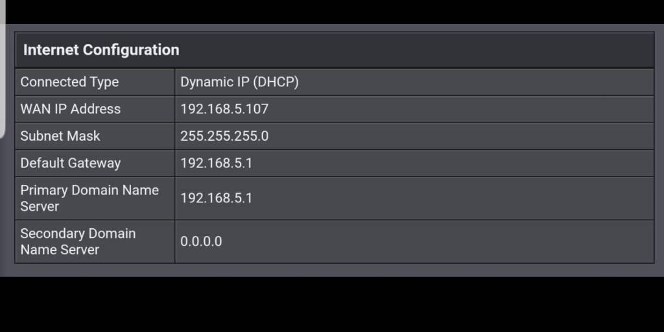Click the 255.255.255.0 subnet mask value
Viewport: 664px width, 332px height.
coord(224,136)
